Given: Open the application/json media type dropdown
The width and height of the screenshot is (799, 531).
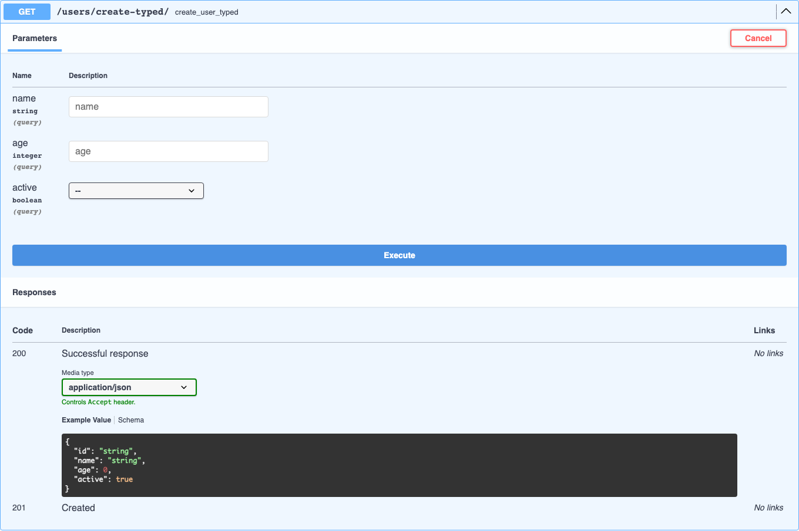Looking at the screenshot, I should [x=129, y=387].
